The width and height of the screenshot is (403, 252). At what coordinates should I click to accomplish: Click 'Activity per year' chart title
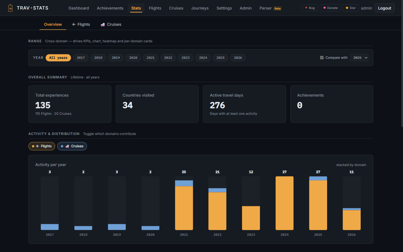[51, 165]
